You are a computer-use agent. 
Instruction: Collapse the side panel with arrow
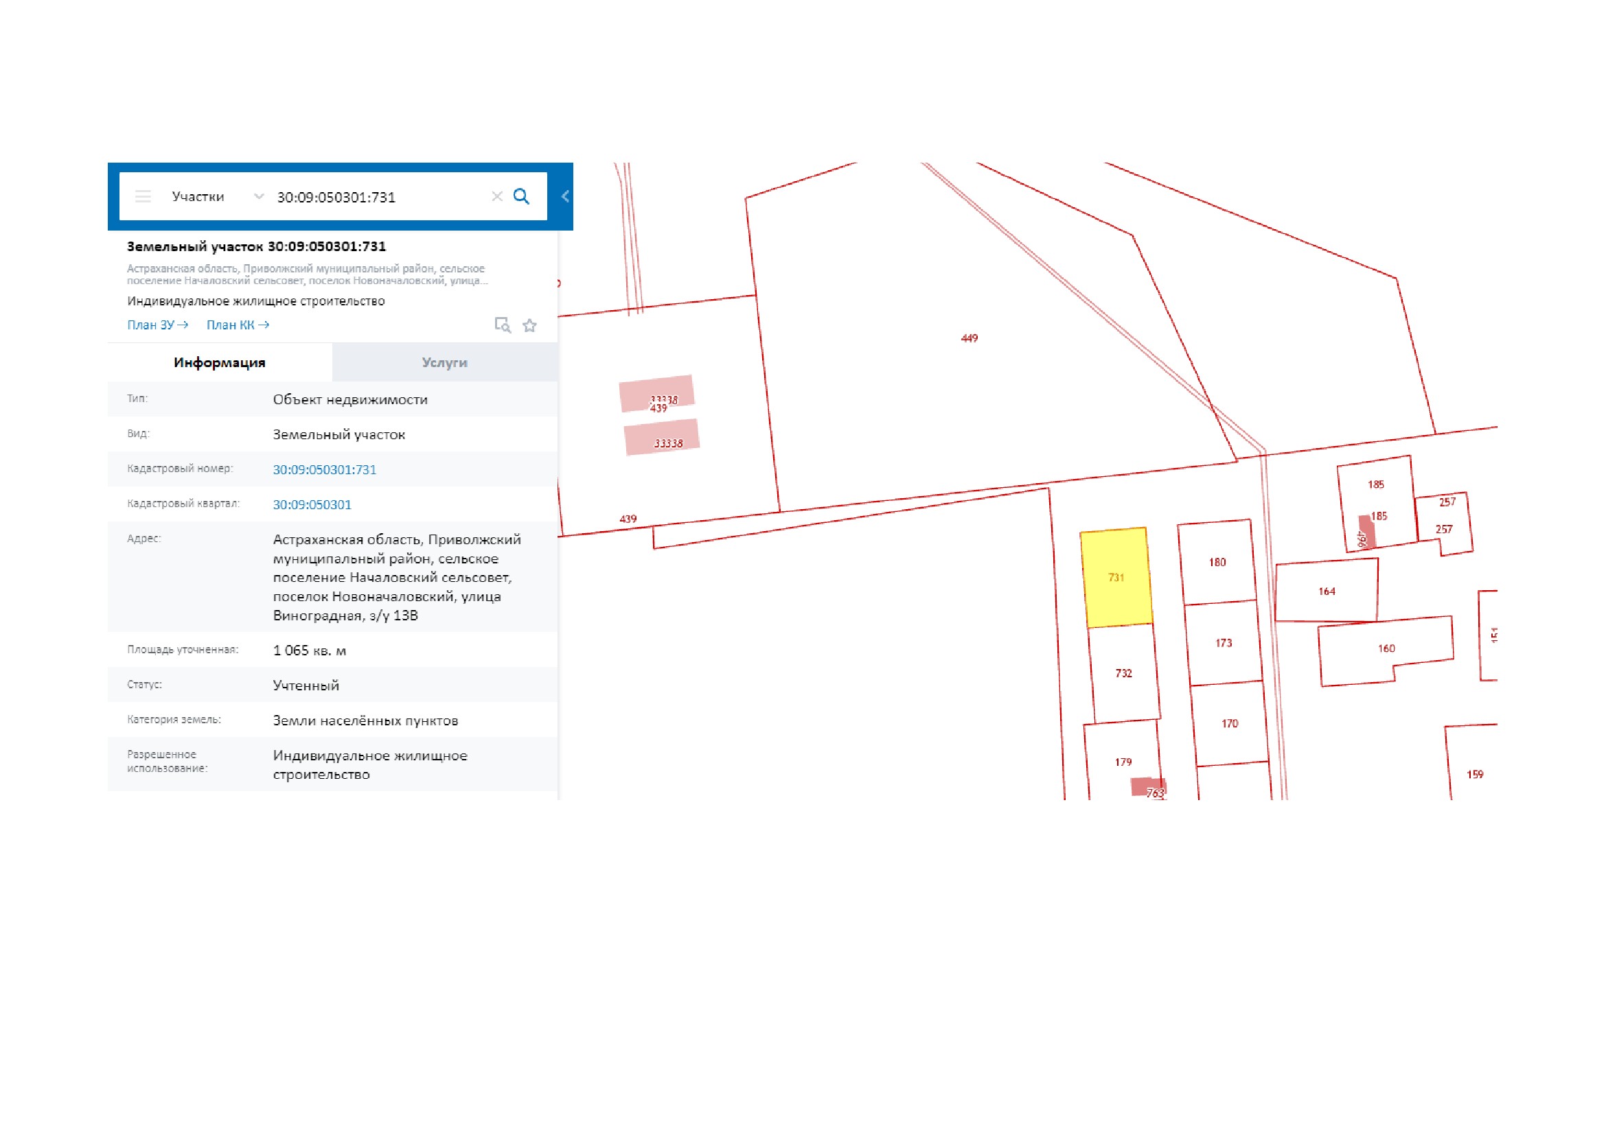(x=565, y=196)
